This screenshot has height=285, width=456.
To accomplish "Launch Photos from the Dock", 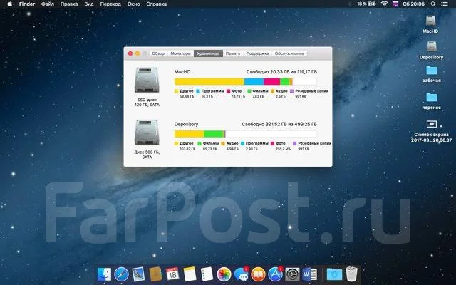I will click(224, 274).
